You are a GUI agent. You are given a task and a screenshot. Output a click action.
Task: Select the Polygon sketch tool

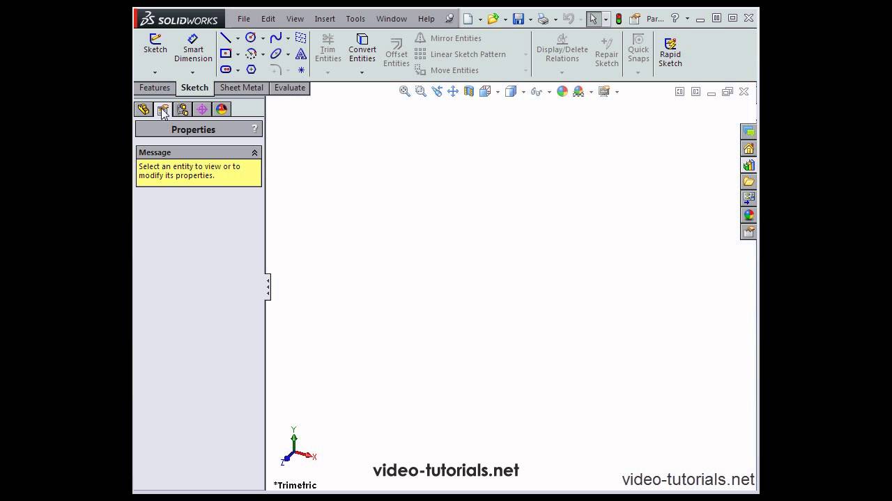coord(251,70)
